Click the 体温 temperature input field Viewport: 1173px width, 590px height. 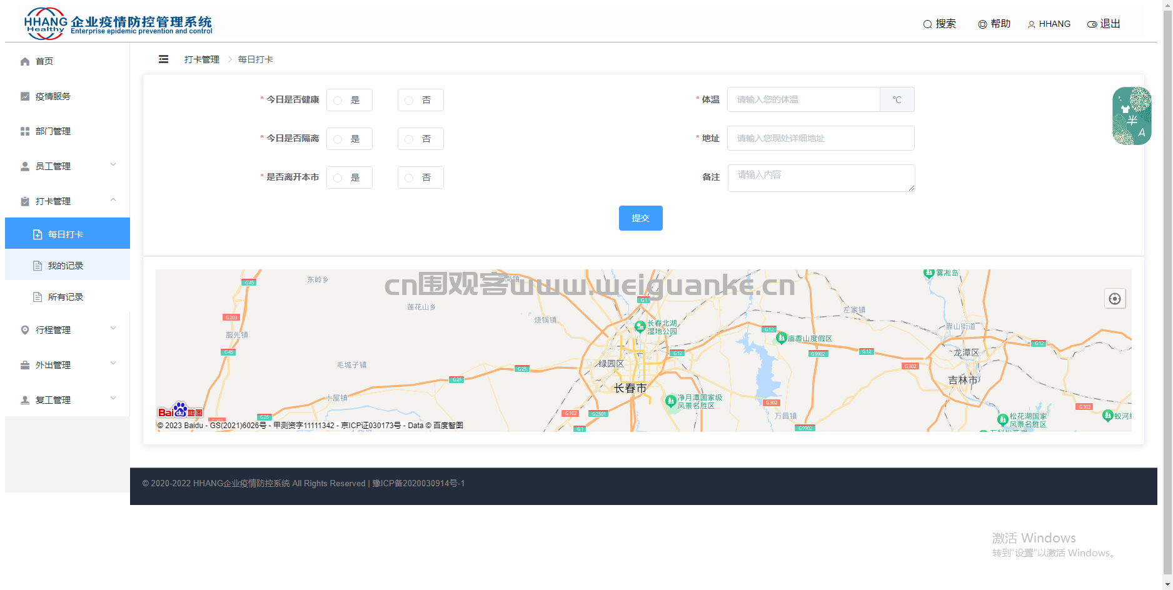[x=803, y=99]
